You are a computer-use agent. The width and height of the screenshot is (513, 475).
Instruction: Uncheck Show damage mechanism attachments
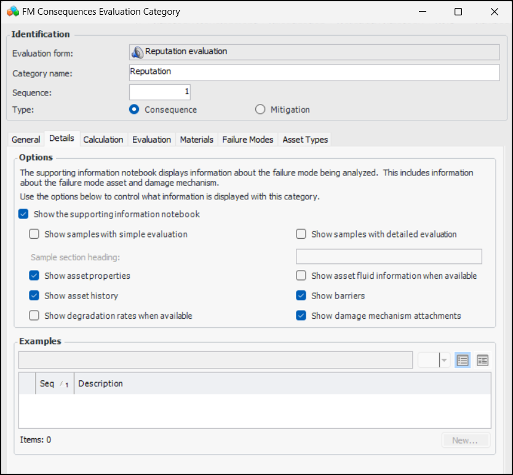point(301,316)
